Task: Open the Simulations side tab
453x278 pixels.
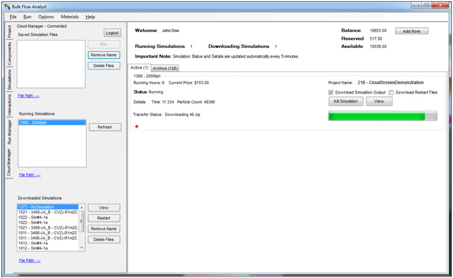Action: tap(9, 79)
